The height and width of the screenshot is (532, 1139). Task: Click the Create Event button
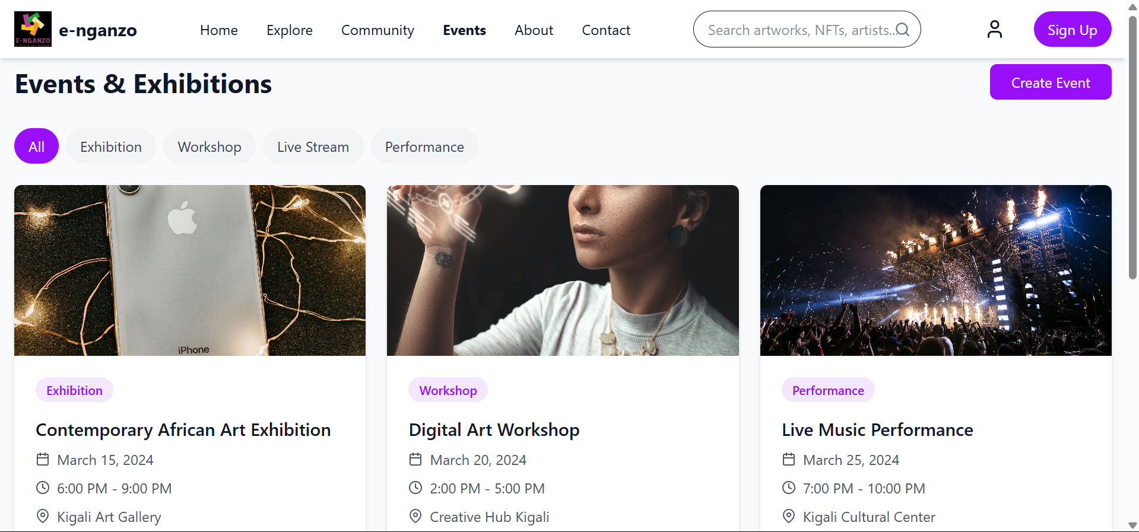pyautogui.click(x=1051, y=82)
